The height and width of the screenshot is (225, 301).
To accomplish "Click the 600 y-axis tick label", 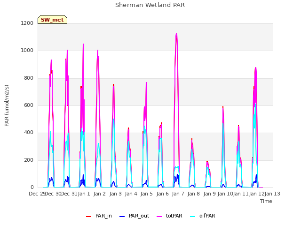I will pyautogui.click(x=29, y=105).
